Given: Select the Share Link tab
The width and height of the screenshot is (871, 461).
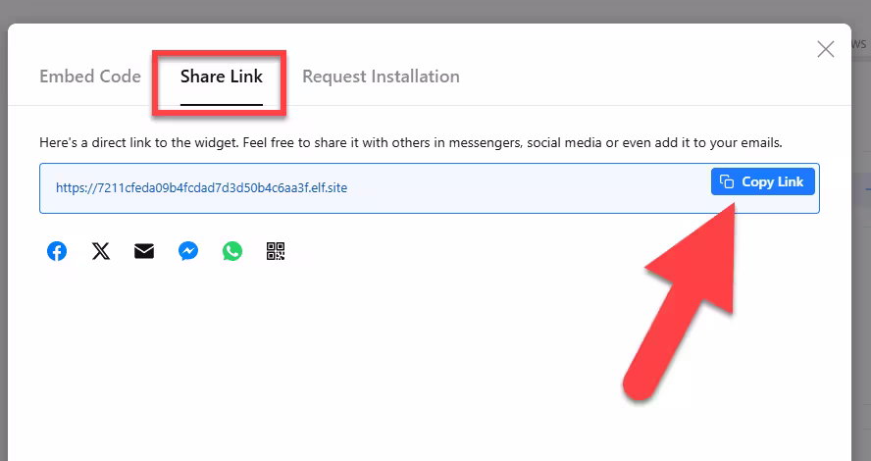Looking at the screenshot, I should click(221, 77).
